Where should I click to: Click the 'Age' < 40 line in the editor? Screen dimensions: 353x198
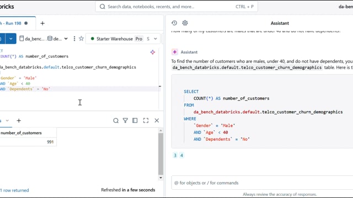15,84
